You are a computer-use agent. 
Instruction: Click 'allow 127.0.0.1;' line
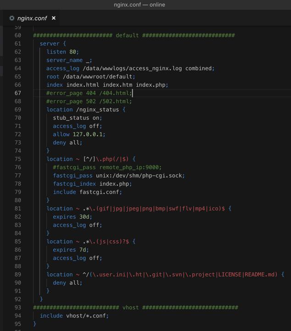pos(79,134)
